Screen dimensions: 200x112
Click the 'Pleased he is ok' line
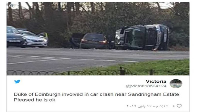(x=34, y=100)
